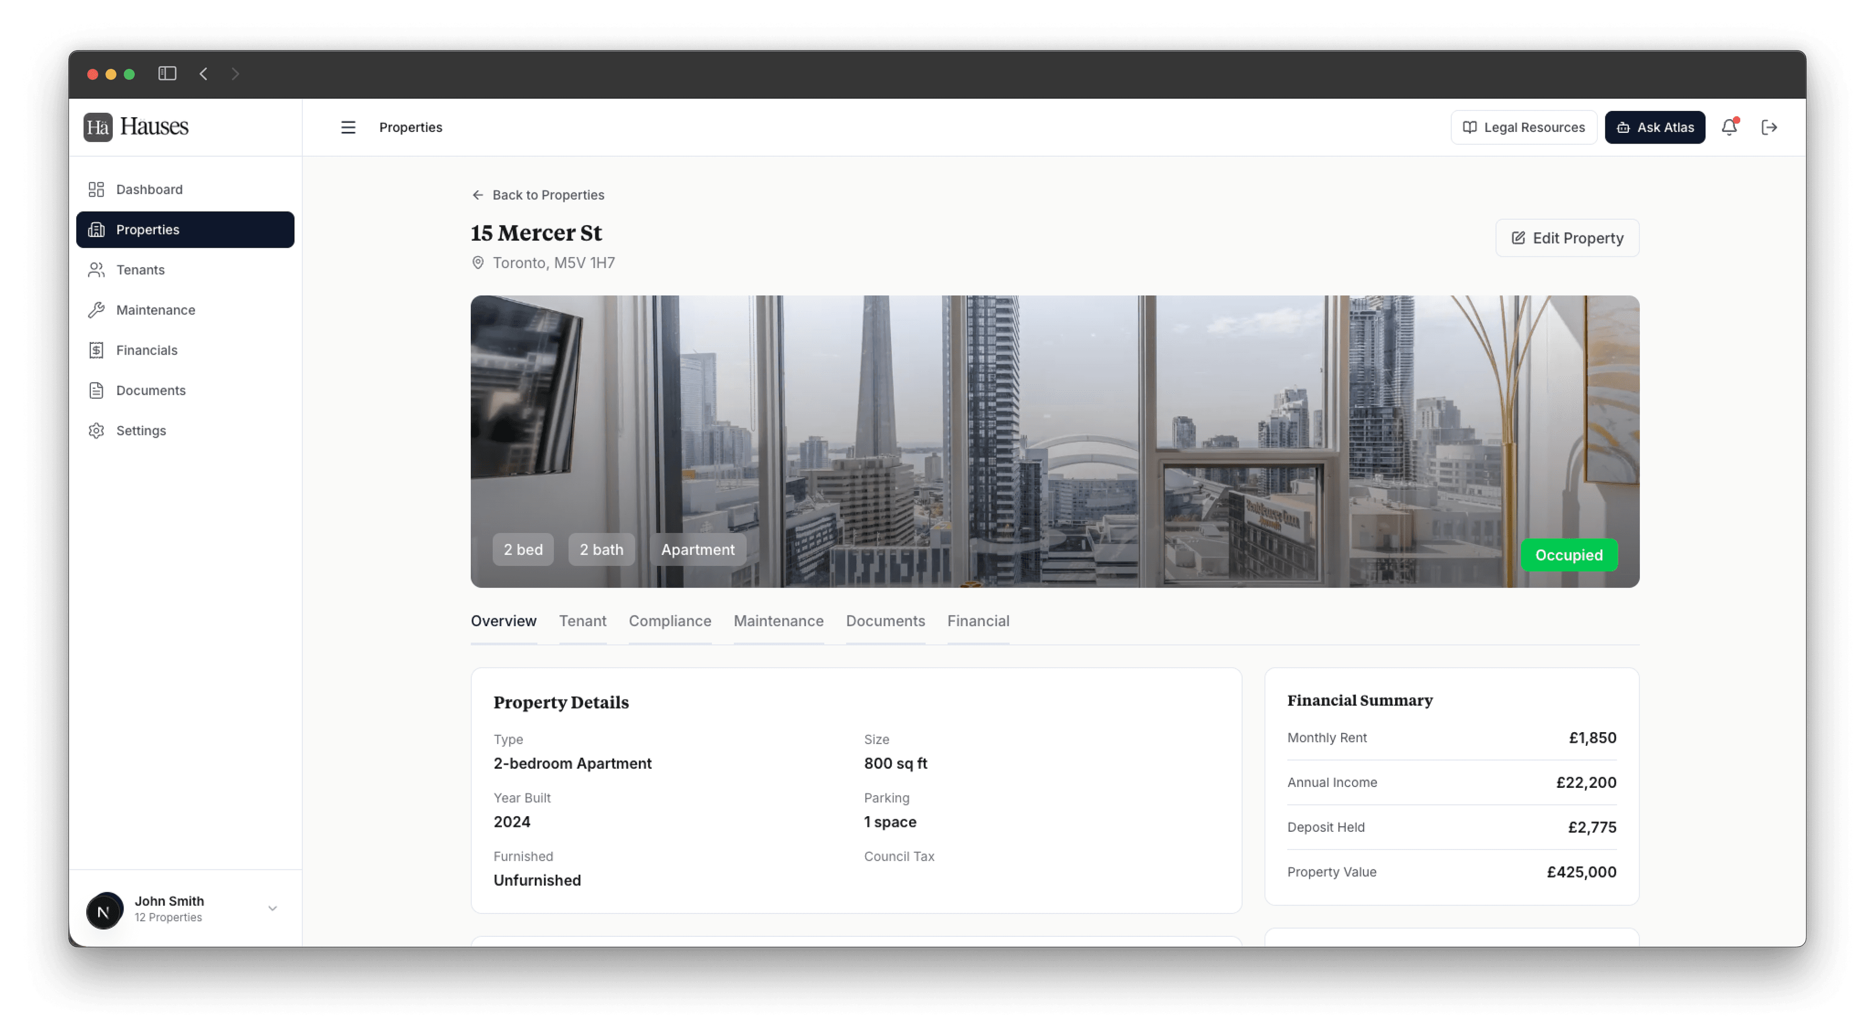Expand the John Smith profile menu
This screenshot has width=1875, height=1034.
(x=273, y=909)
